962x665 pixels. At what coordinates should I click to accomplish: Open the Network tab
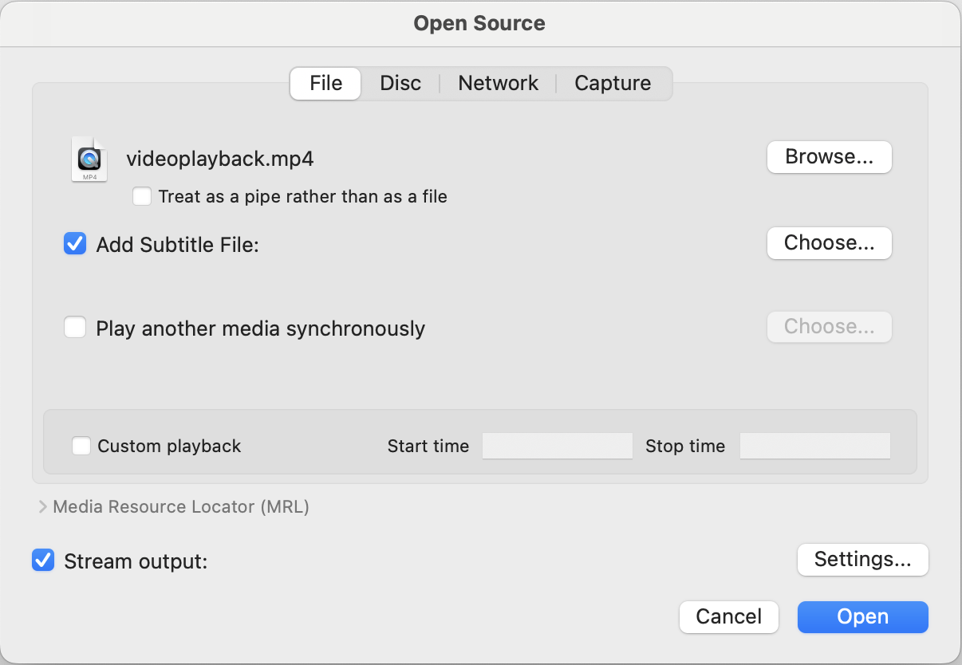[x=497, y=83]
